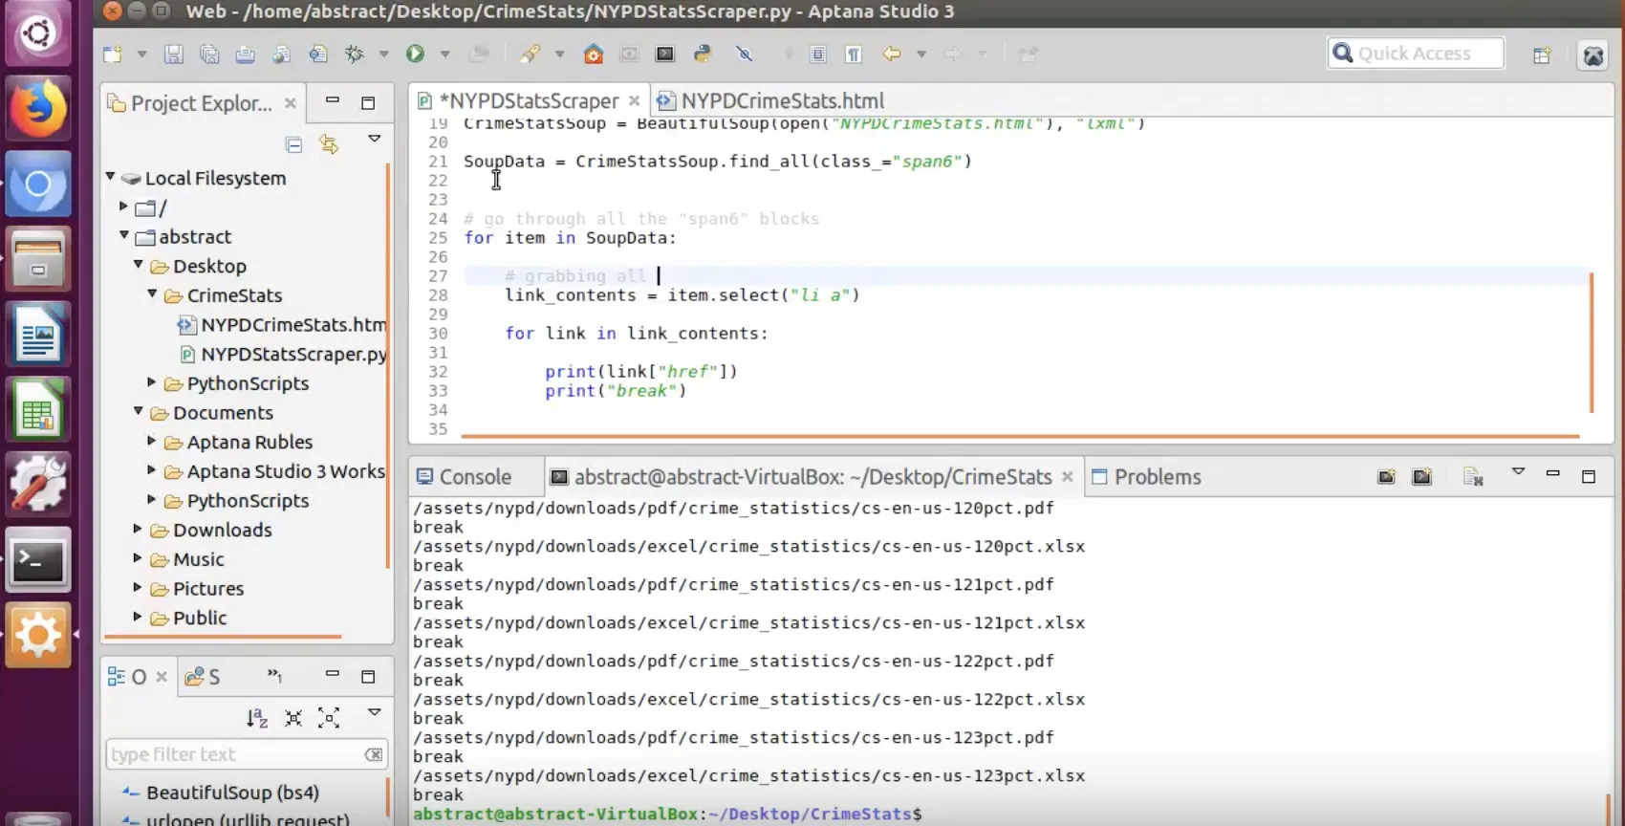This screenshot has width=1625, height=826.
Task: Close the Project Explorer tab
Action: pos(291,102)
